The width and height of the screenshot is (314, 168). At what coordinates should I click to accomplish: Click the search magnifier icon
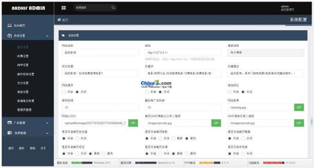click(x=113, y=7)
